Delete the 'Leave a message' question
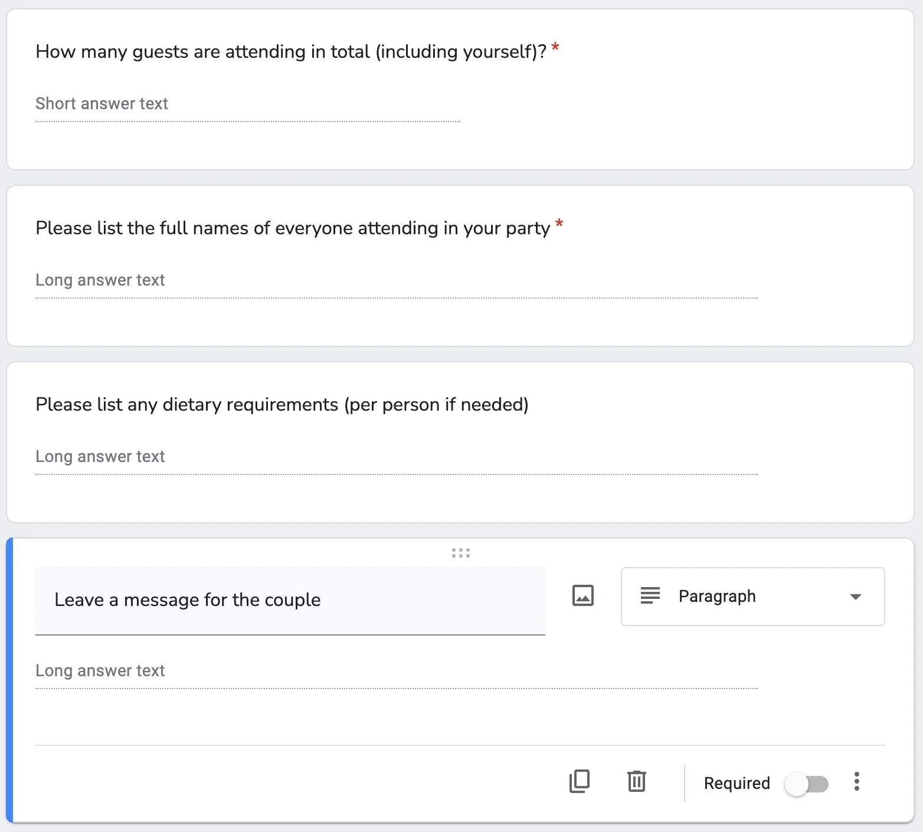Screen dimensions: 923x832 (x=636, y=782)
